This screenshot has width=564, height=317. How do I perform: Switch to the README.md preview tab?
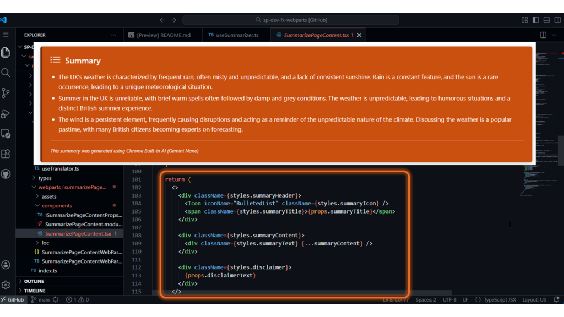click(160, 35)
